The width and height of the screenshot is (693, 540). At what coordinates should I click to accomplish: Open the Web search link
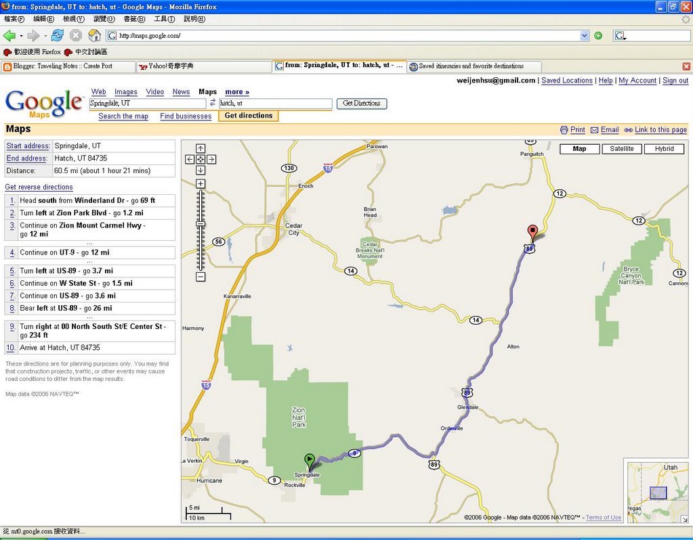pyautogui.click(x=98, y=92)
